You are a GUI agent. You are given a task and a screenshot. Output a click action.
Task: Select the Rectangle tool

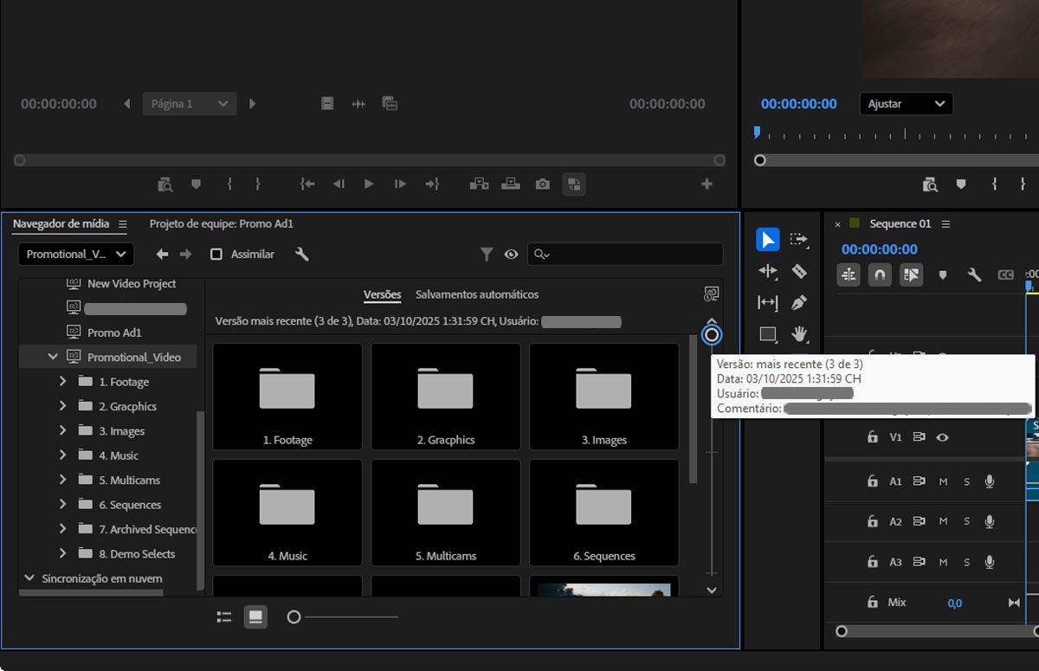766,333
